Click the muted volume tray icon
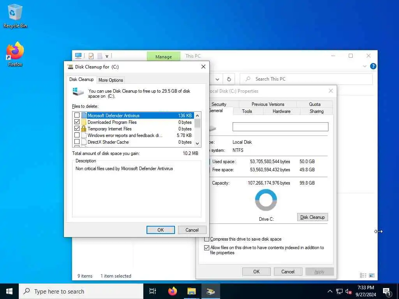The height and width of the screenshot is (299, 399). tap(349, 291)
